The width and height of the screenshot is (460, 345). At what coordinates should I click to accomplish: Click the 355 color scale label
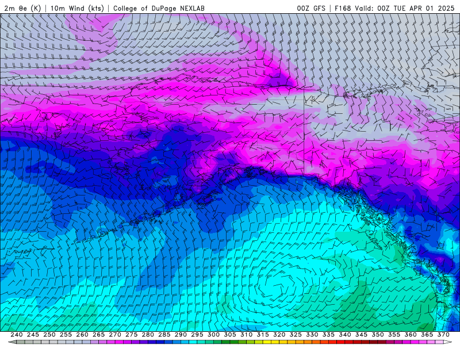tap(394, 335)
